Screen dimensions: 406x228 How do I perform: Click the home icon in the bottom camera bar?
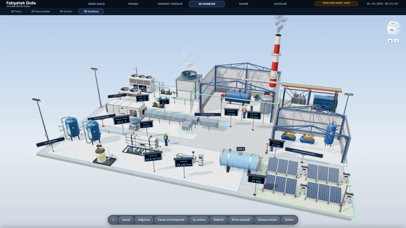[x=113, y=220]
